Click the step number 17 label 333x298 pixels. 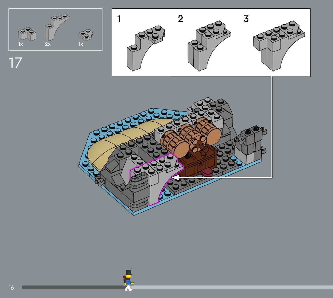pos(15,63)
